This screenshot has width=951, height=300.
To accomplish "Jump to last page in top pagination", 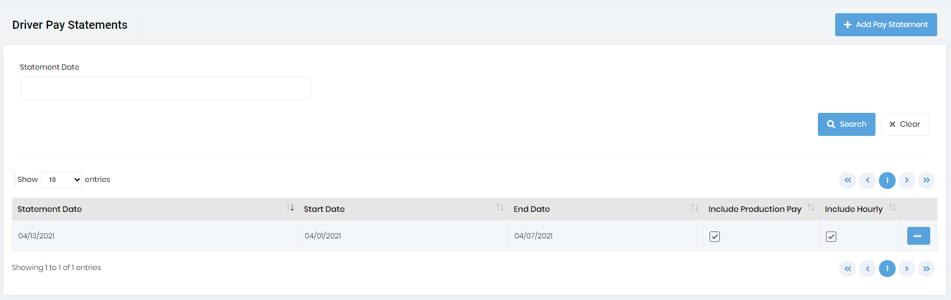I will [x=926, y=180].
